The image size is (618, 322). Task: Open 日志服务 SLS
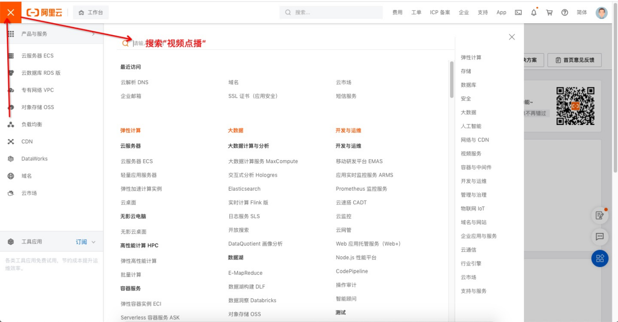[x=244, y=216]
